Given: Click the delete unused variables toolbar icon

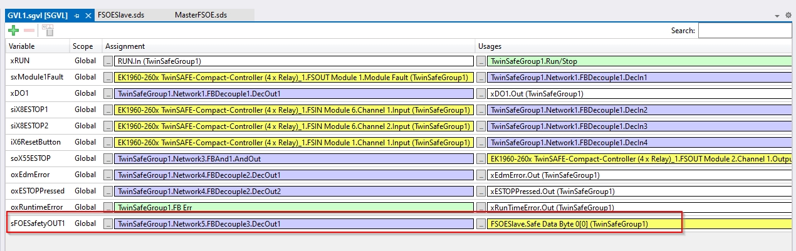Looking at the screenshot, I should (47, 30).
